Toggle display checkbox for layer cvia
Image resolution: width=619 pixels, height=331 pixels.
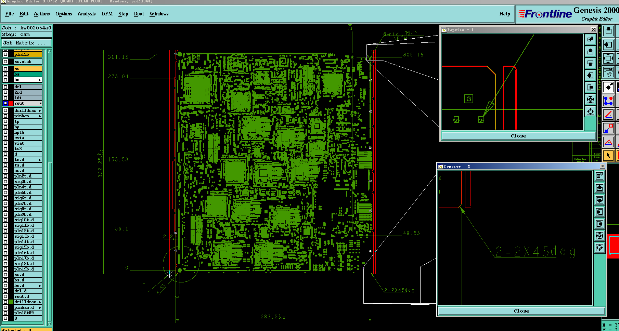(x=5, y=138)
